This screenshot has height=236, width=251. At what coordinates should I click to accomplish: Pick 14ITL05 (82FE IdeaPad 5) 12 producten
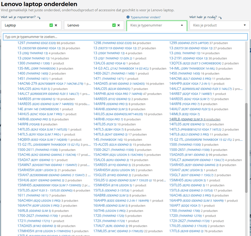click(x=197, y=124)
